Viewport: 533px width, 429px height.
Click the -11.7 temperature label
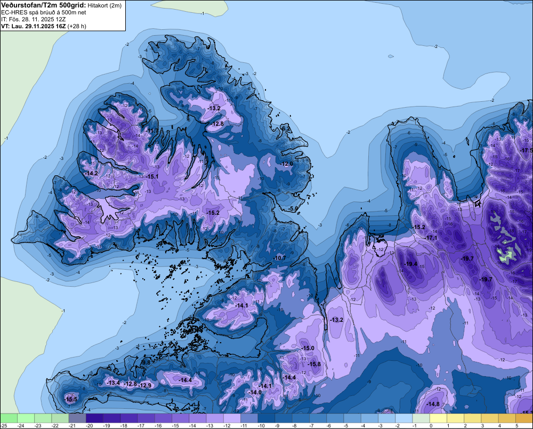(x=153, y=131)
